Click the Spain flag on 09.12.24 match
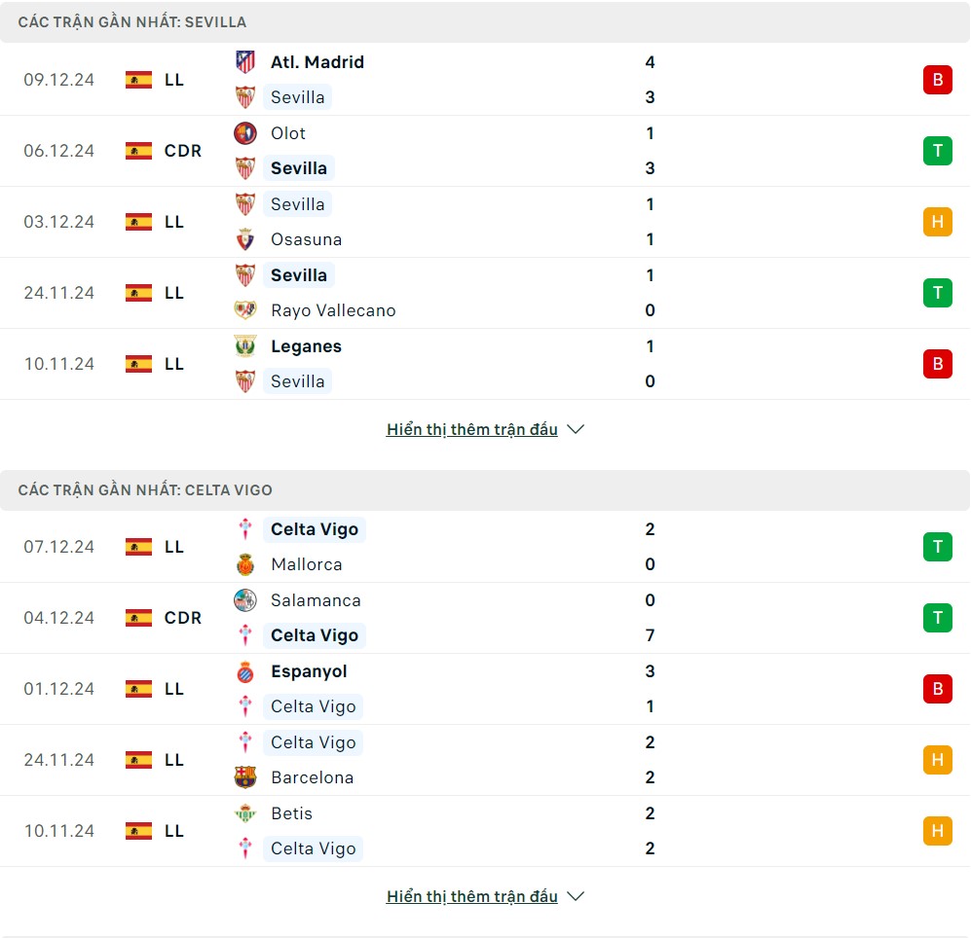This screenshot has width=971, height=938. click(138, 80)
